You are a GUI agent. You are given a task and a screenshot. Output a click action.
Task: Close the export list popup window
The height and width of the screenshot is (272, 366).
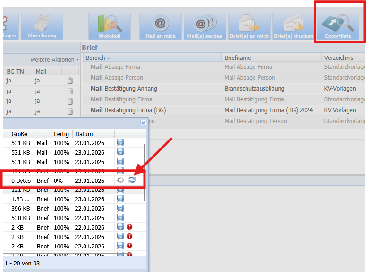(x=143, y=123)
